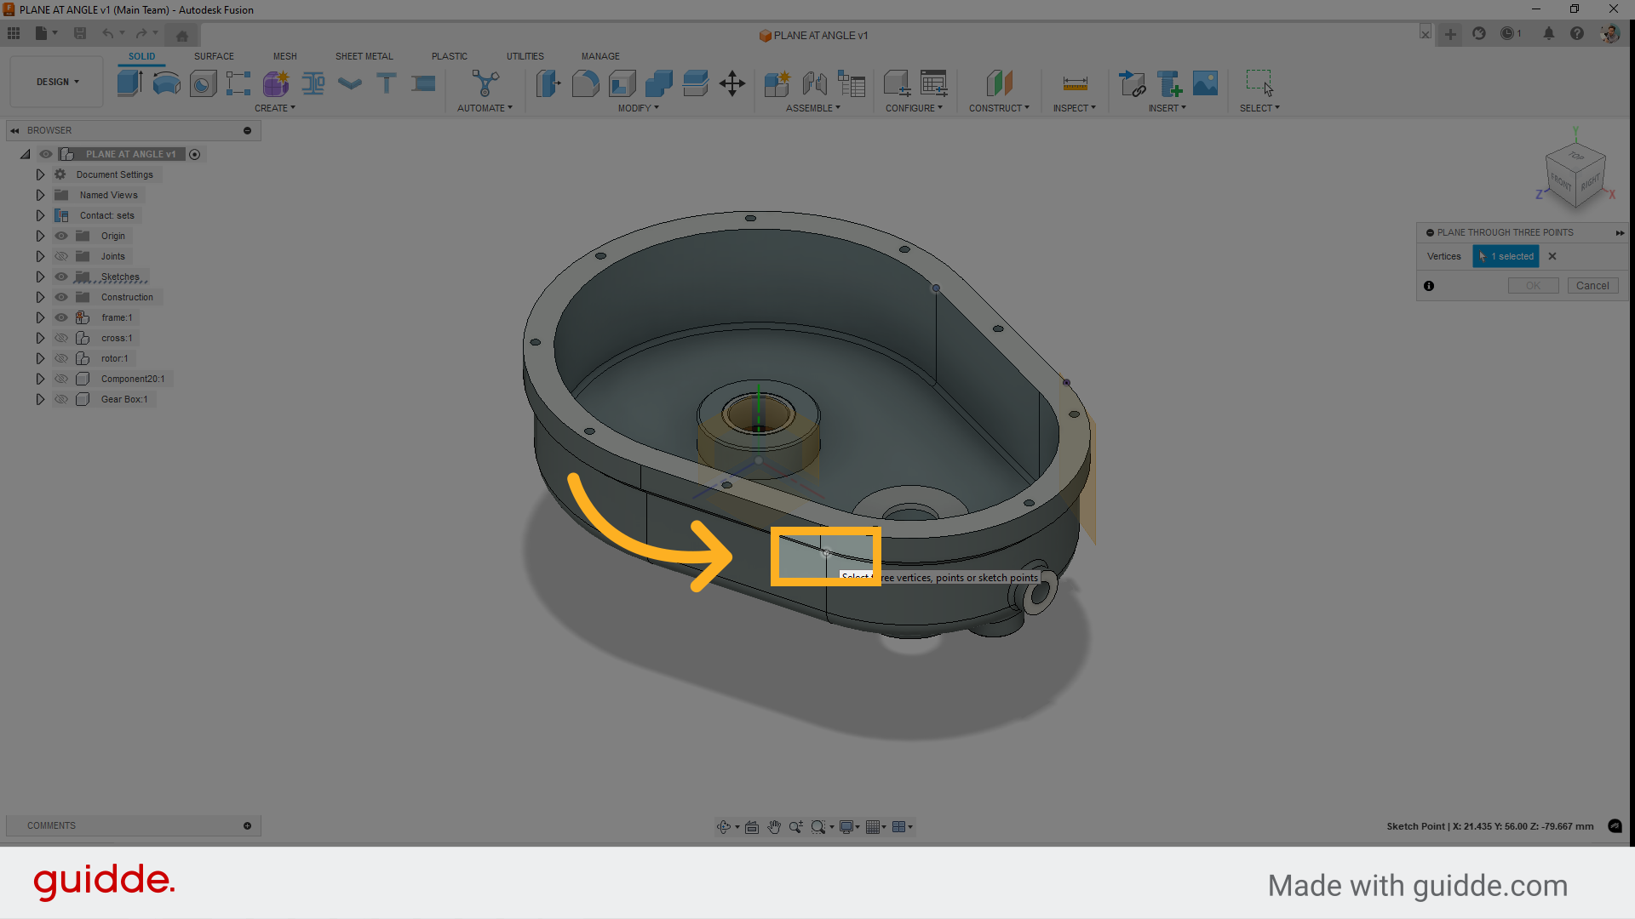The height and width of the screenshot is (919, 1635).
Task: Switch to the SURFACE tab
Action: [213, 56]
